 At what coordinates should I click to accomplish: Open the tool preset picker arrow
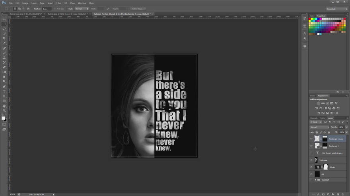coord(10,9)
